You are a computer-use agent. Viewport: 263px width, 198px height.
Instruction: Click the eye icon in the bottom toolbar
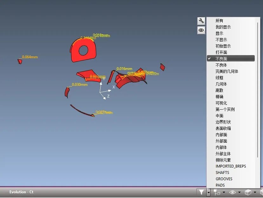click(233, 192)
